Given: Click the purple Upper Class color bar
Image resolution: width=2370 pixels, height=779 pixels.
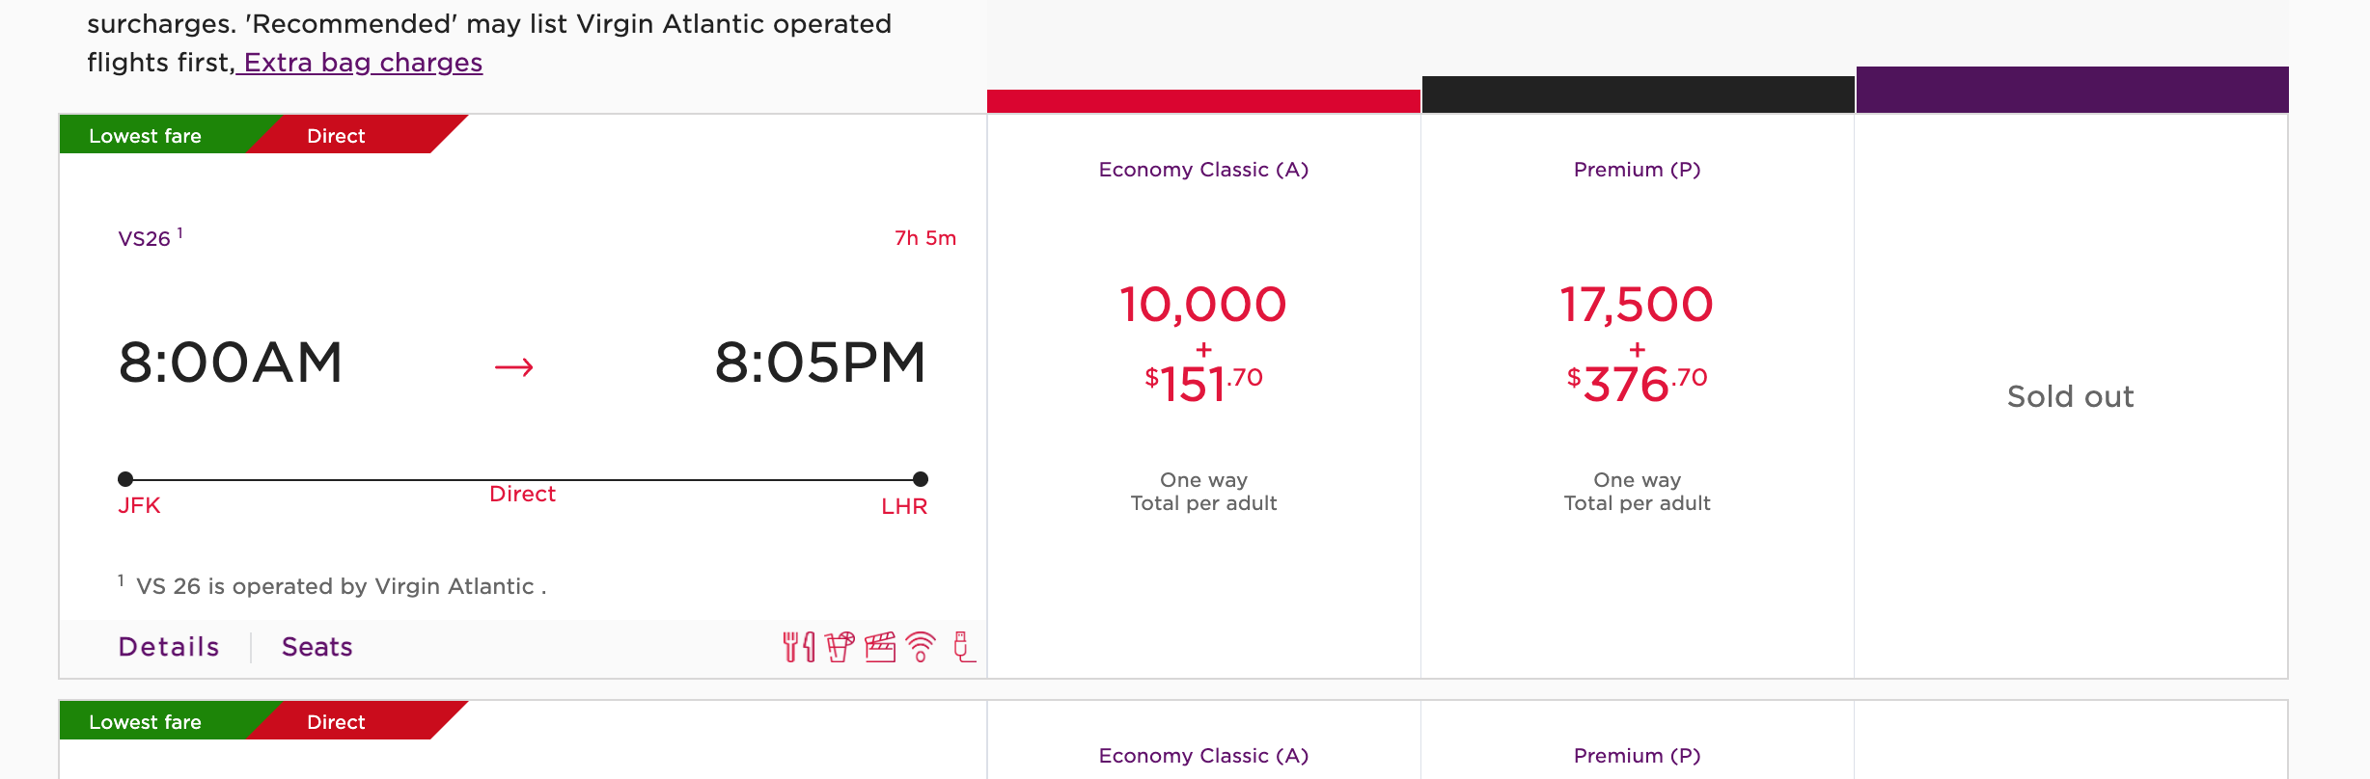Looking at the screenshot, I should click(x=2072, y=90).
